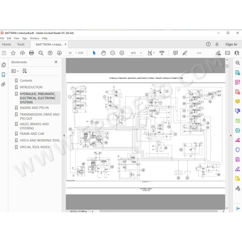Image resolution: width=242 pixels, height=242 pixels.
Task: Open the View menu
Action: (x=17, y=38)
